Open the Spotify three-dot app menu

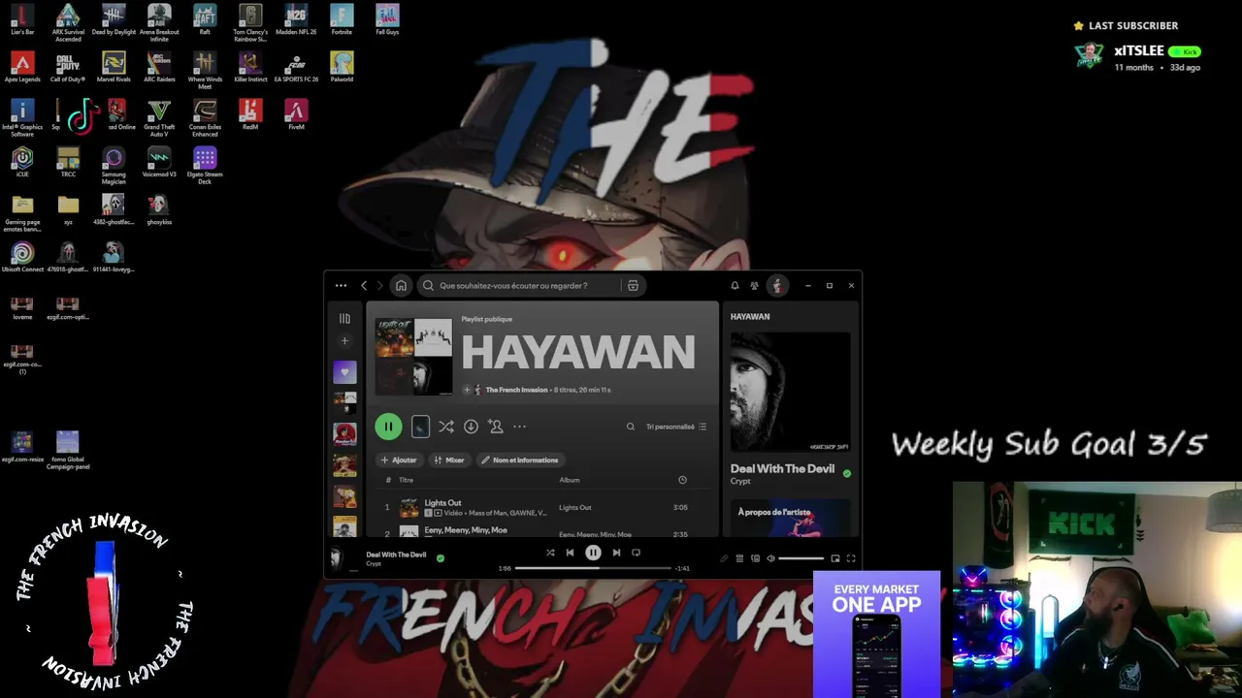341,286
